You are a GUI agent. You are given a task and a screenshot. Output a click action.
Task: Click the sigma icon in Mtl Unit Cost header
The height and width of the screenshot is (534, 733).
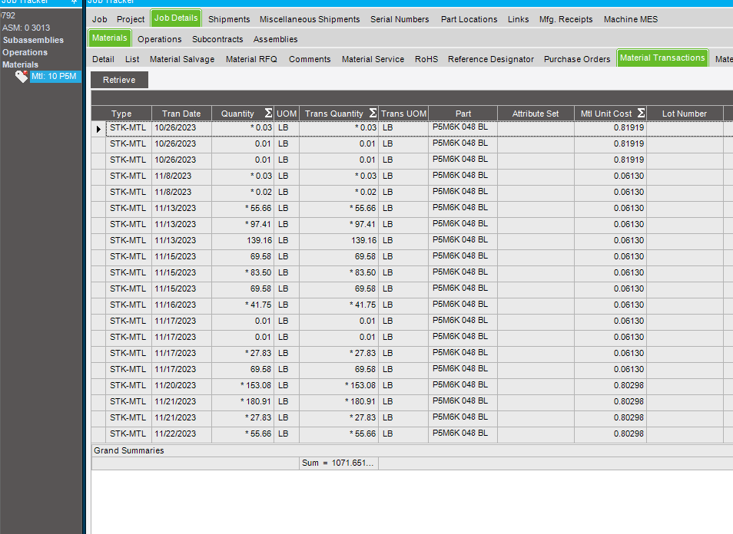click(642, 113)
